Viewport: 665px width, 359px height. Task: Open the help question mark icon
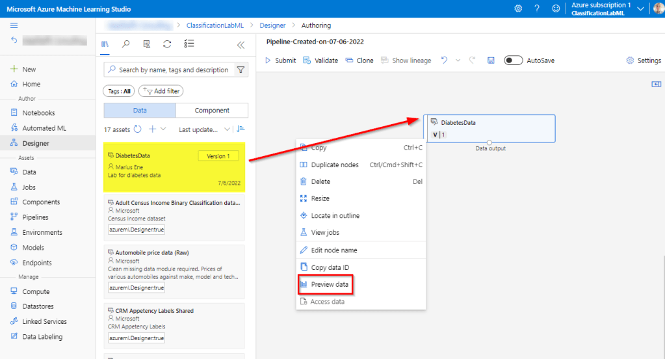click(537, 8)
